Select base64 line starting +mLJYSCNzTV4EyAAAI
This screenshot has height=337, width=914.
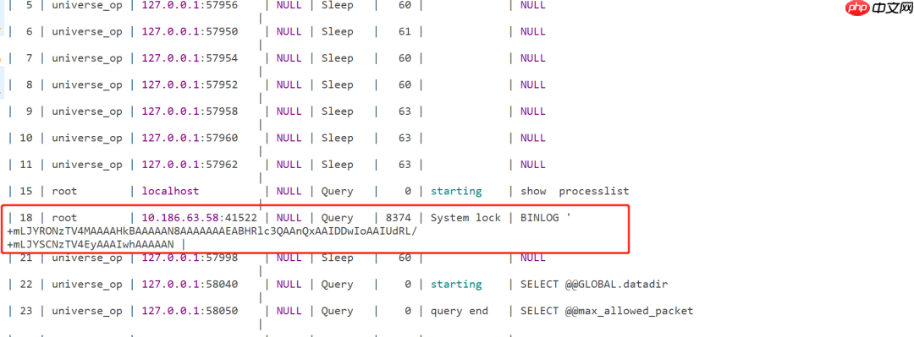[91, 244]
